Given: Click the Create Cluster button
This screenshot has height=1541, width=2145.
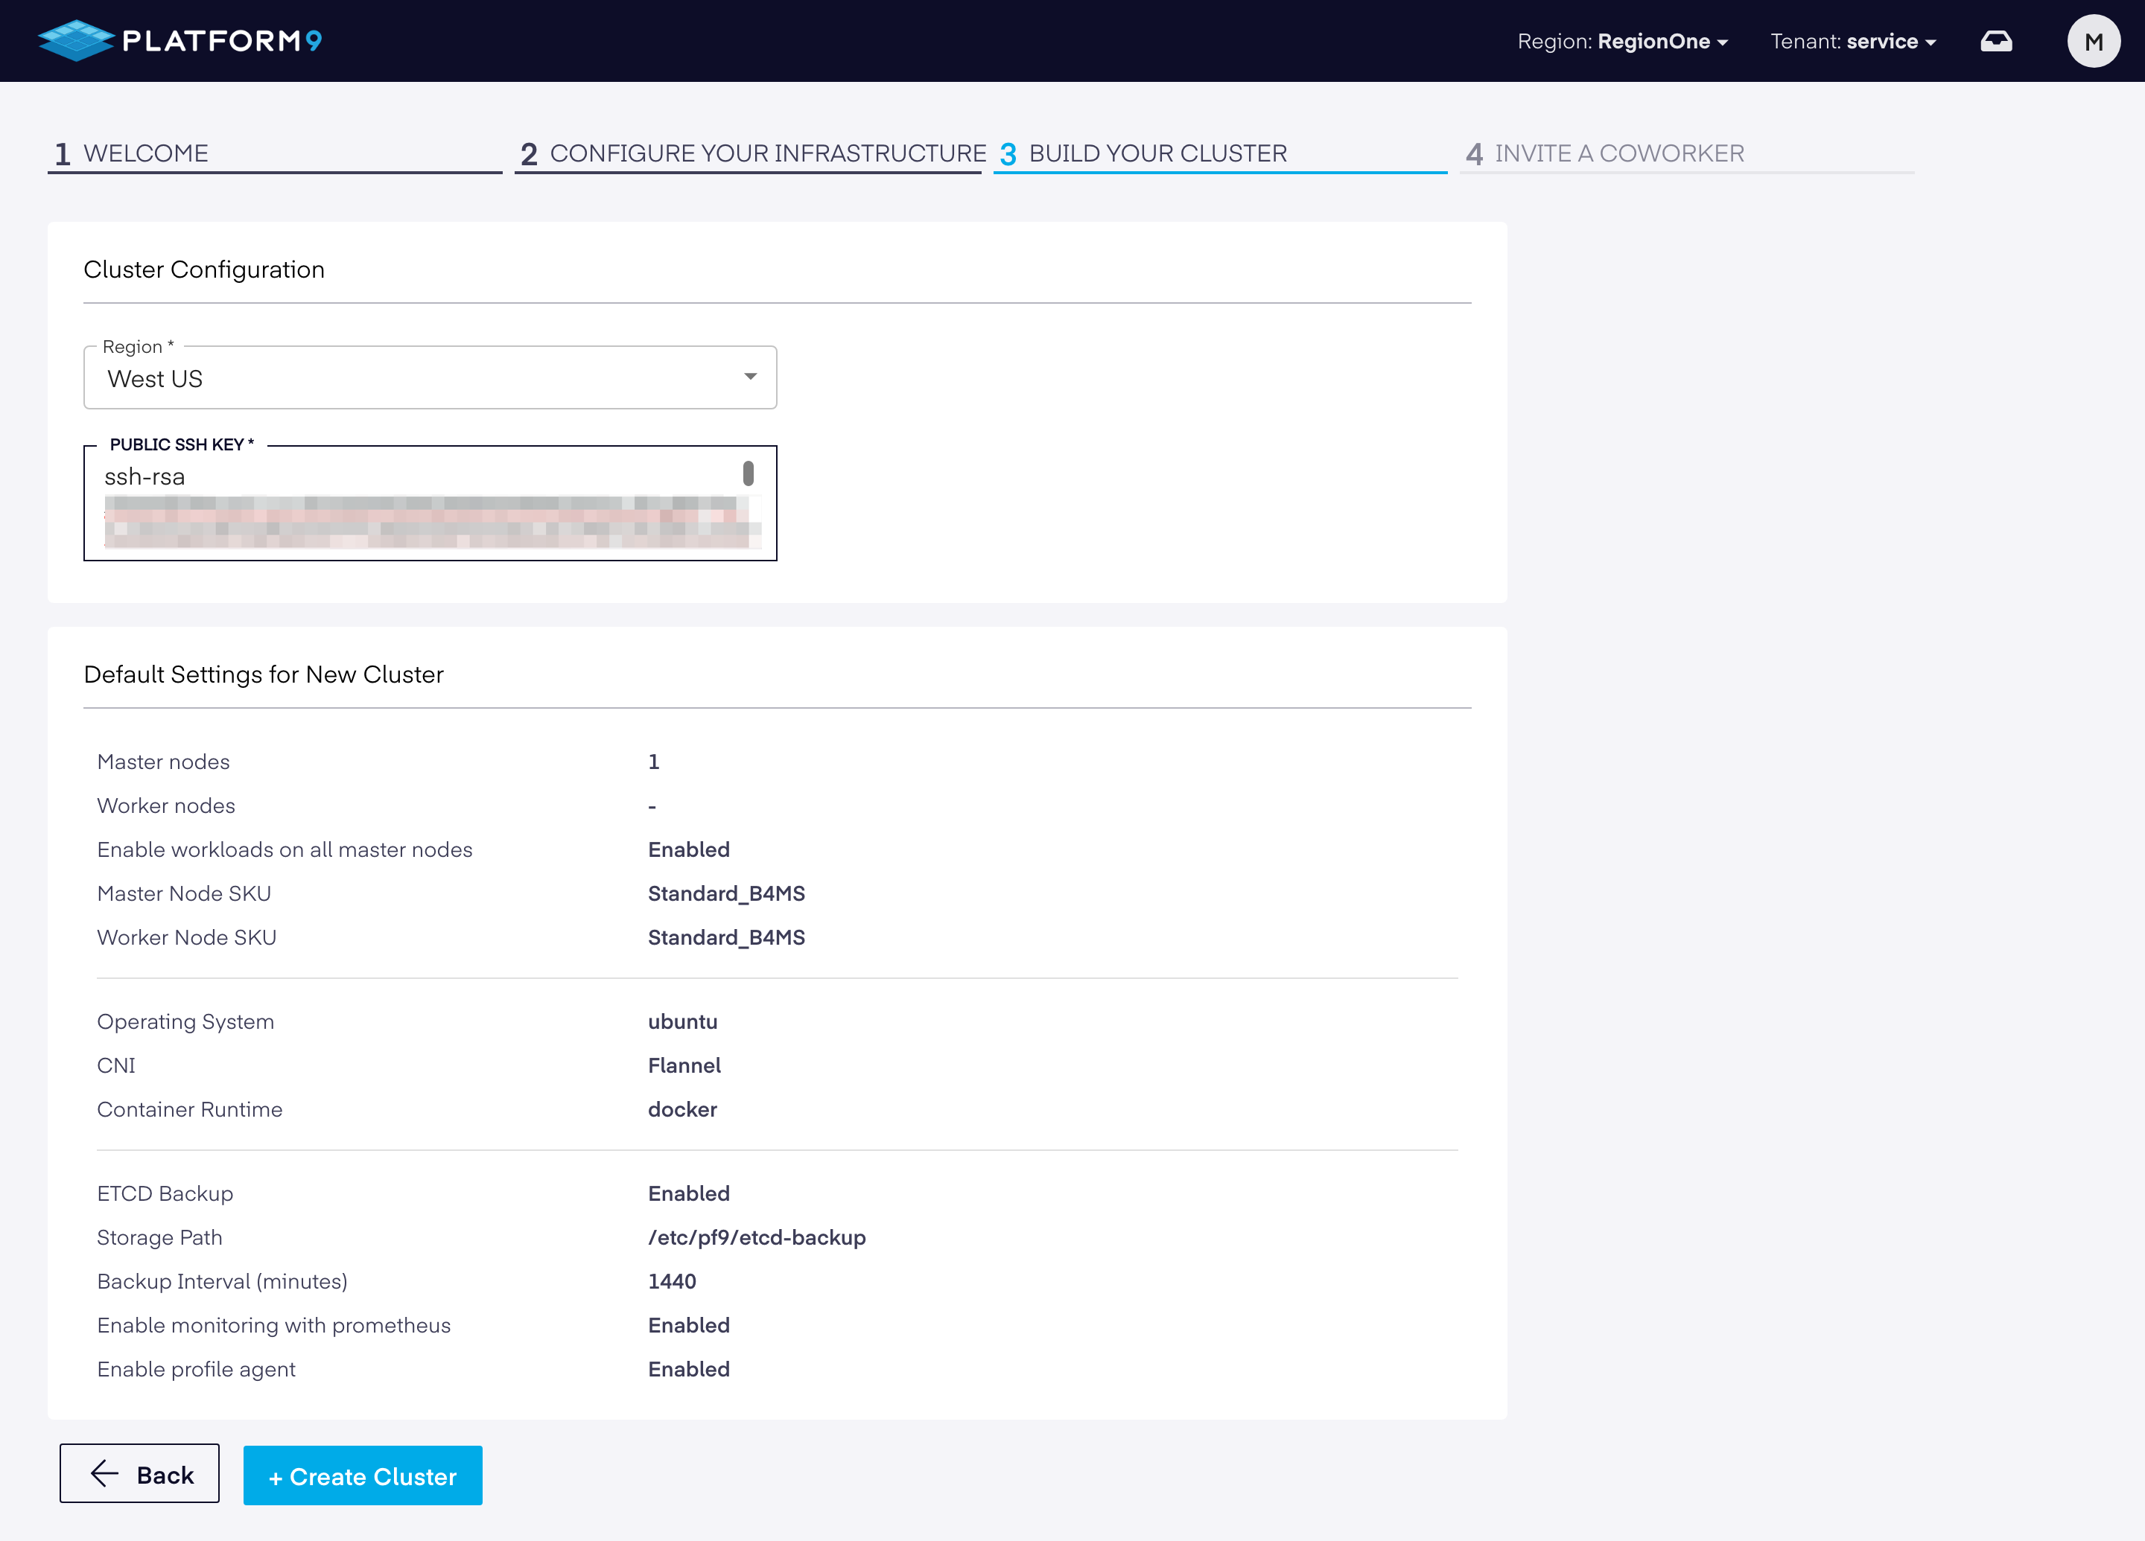Looking at the screenshot, I should tap(362, 1475).
